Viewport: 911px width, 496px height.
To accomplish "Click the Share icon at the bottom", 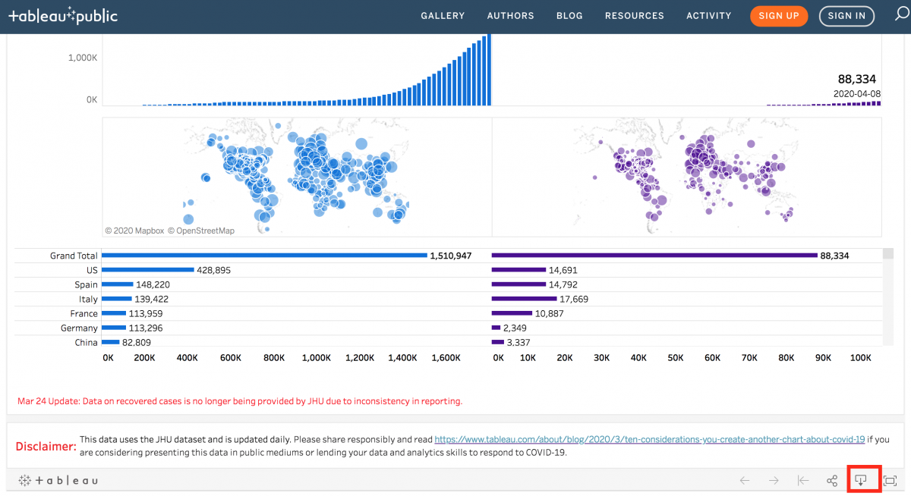I will click(x=832, y=479).
